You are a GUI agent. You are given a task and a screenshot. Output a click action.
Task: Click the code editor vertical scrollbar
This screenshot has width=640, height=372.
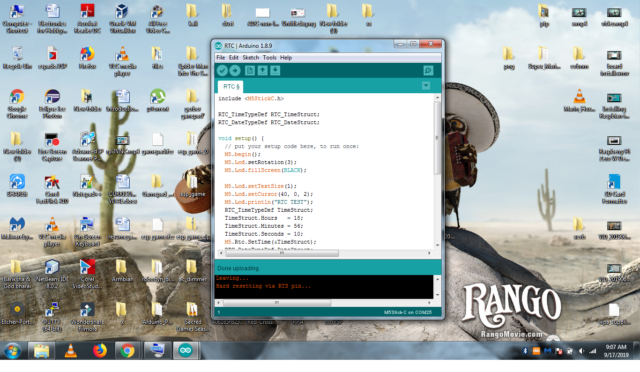[x=437, y=138]
